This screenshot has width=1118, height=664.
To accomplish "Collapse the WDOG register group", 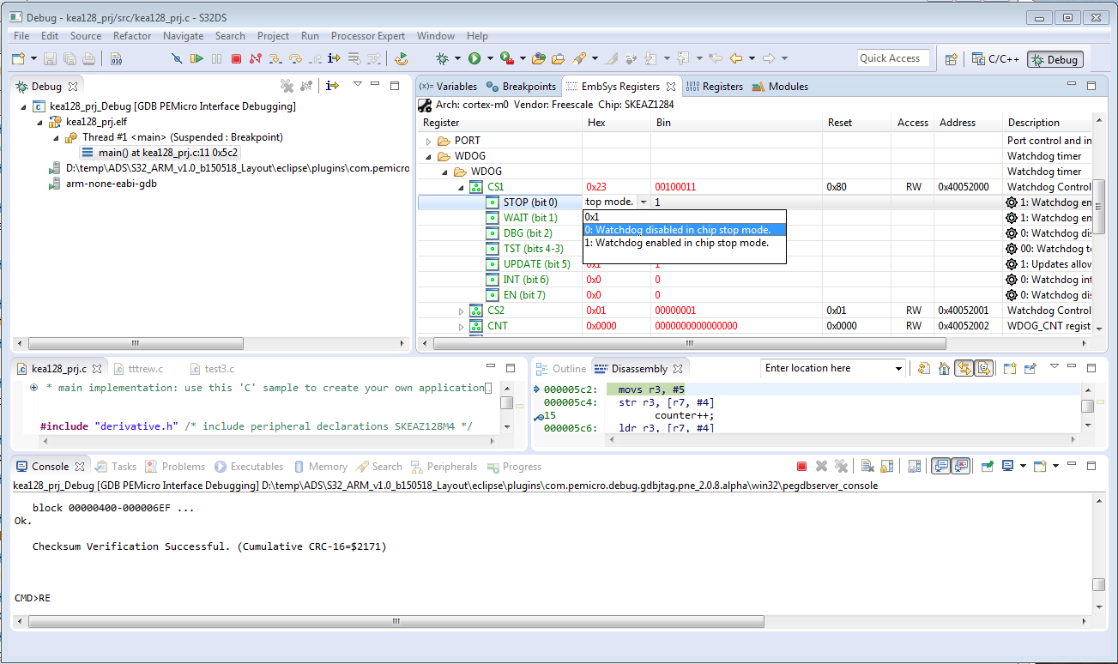I will pyautogui.click(x=427, y=156).
